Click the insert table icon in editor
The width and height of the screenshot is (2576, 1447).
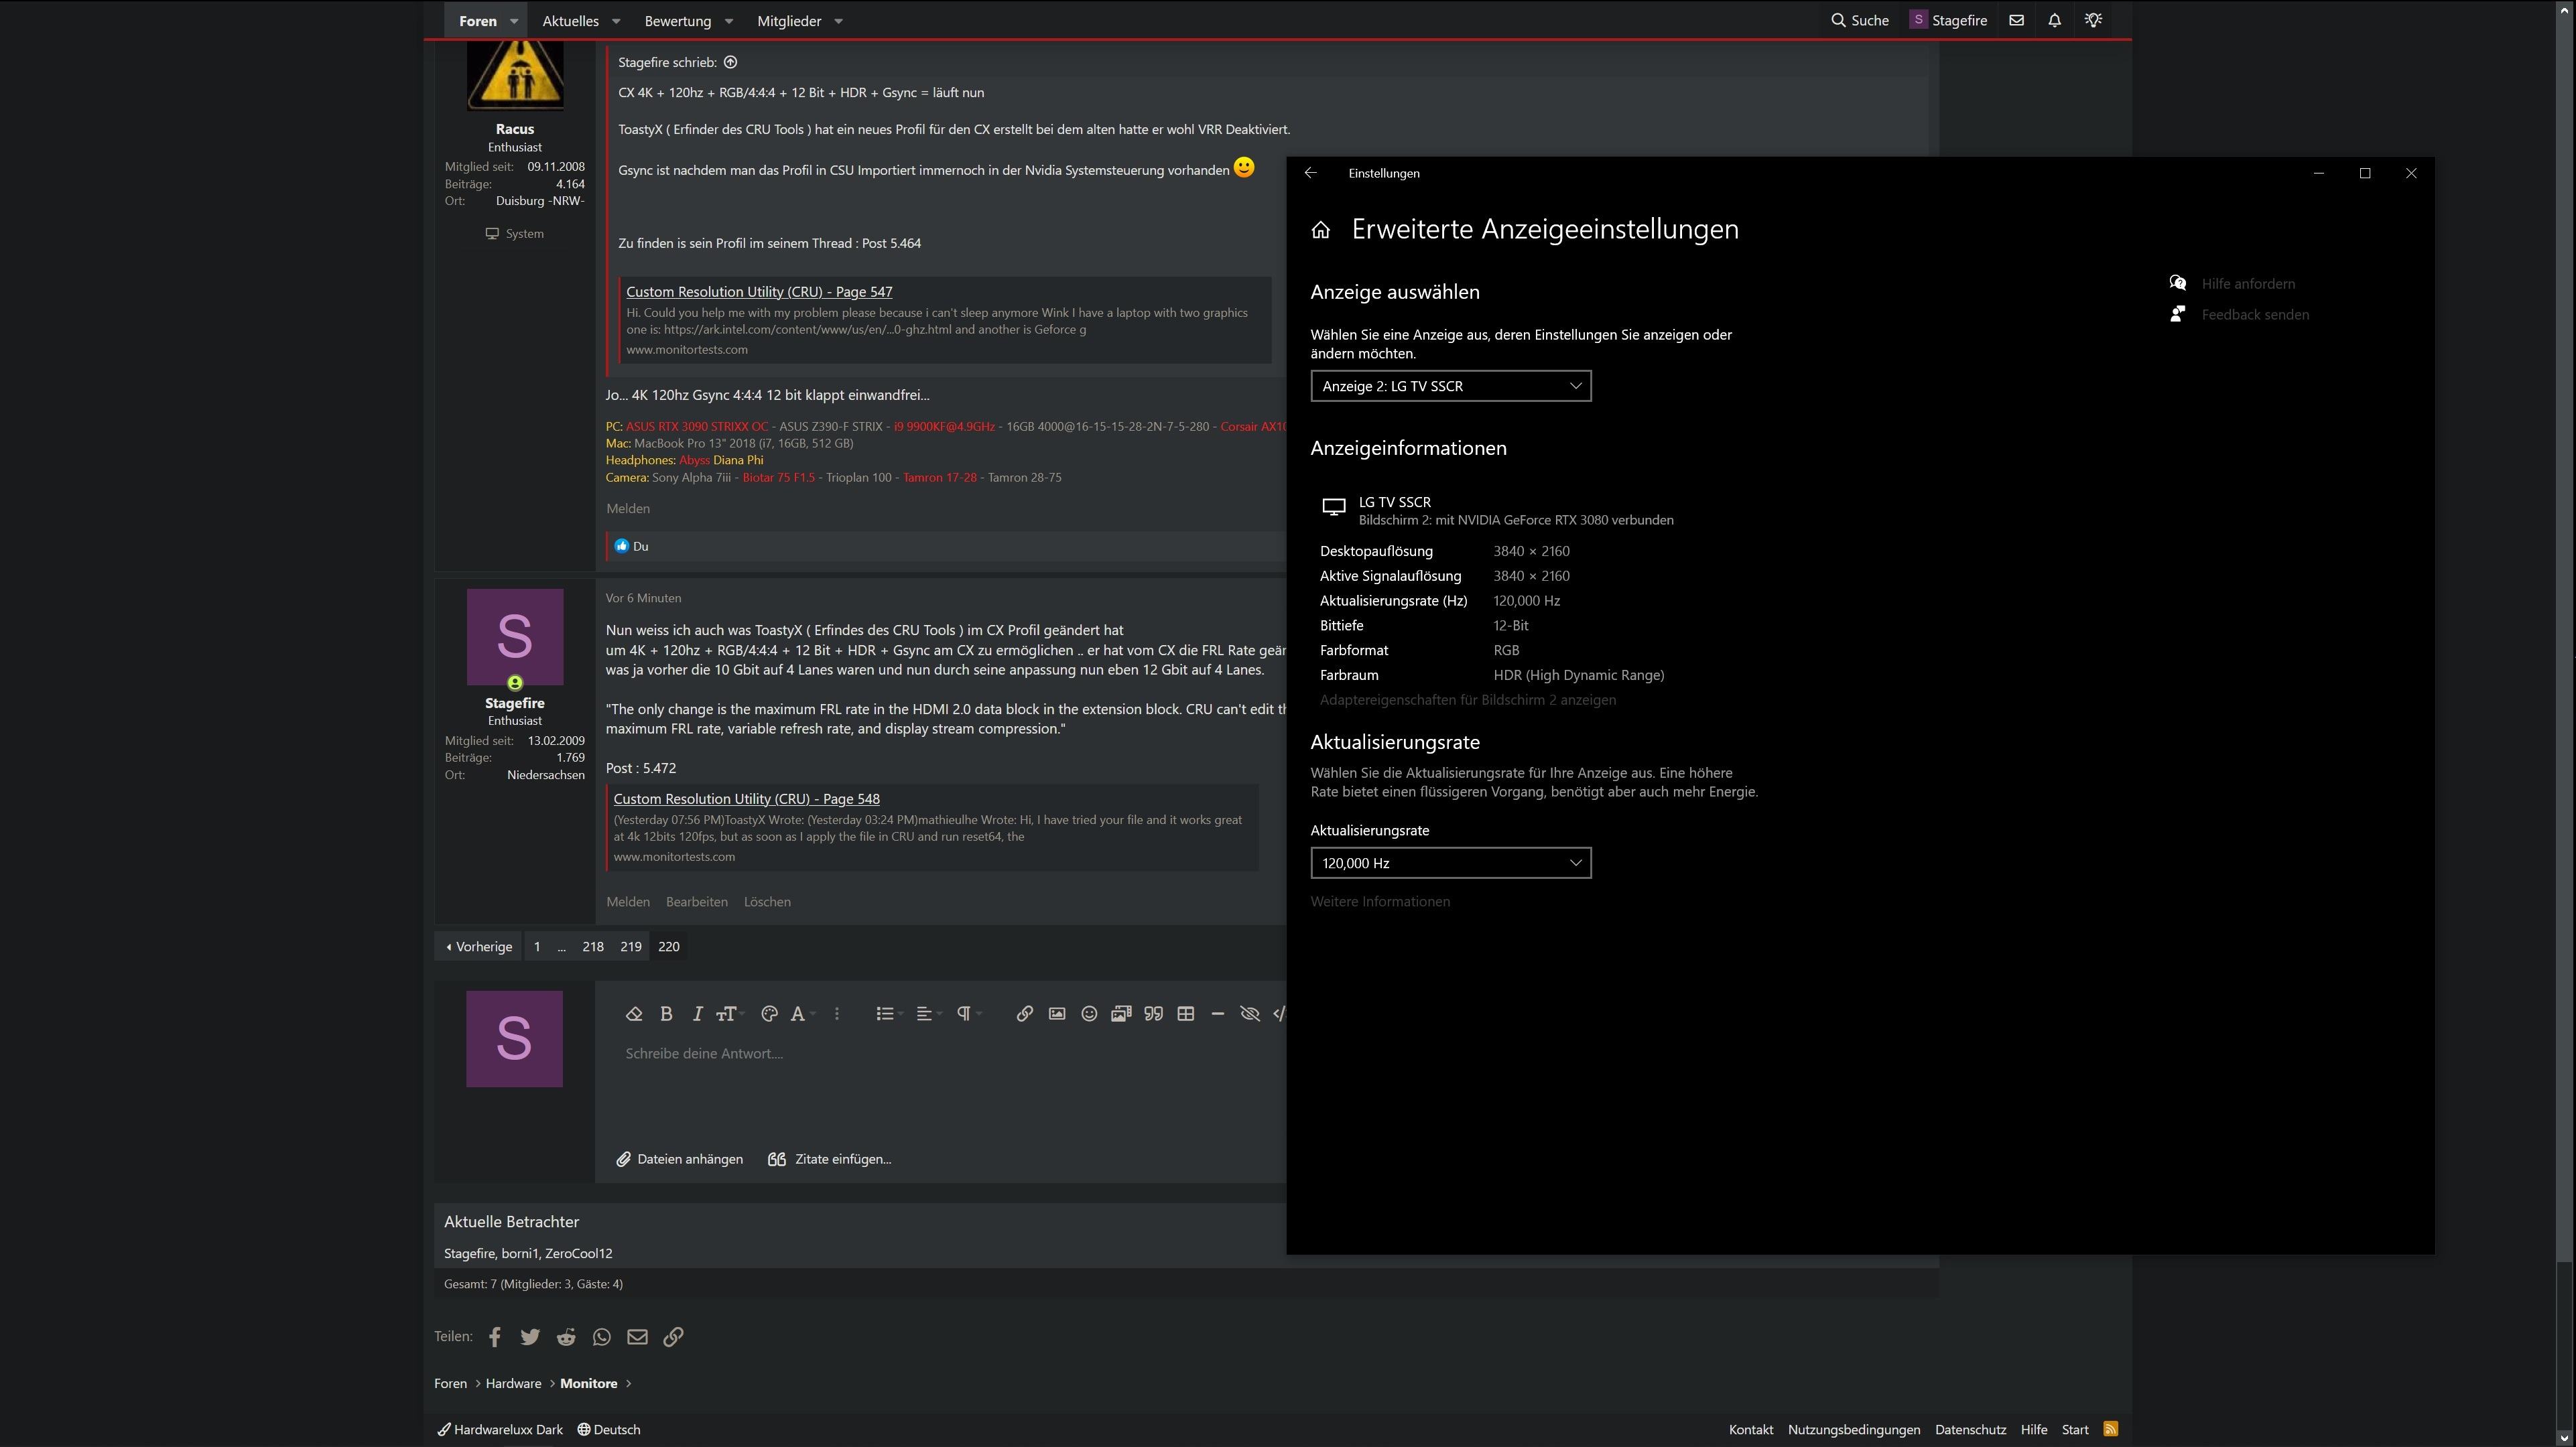pyautogui.click(x=1186, y=1014)
